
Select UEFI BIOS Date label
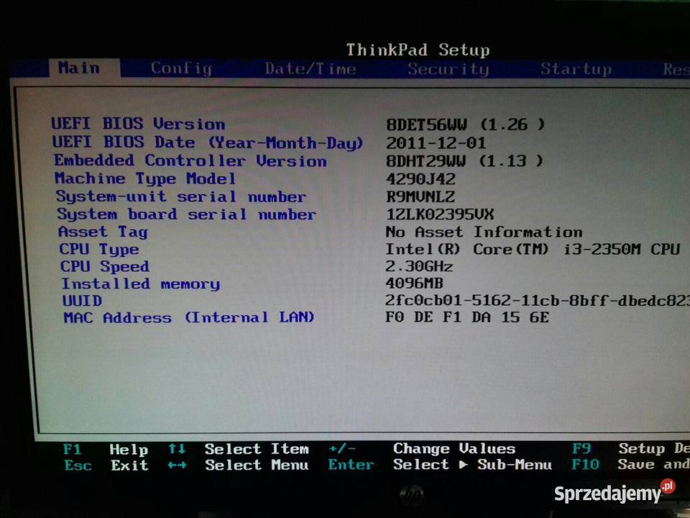208,142
